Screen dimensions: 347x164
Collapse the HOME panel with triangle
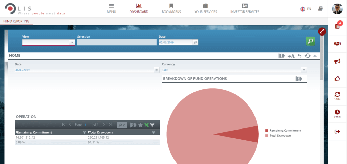(x=315, y=56)
